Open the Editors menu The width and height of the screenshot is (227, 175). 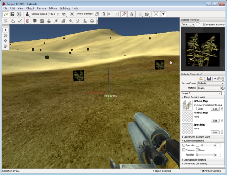tap(52, 8)
